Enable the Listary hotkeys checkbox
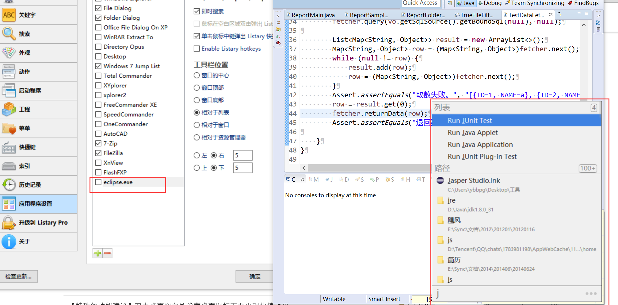 click(197, 48)
